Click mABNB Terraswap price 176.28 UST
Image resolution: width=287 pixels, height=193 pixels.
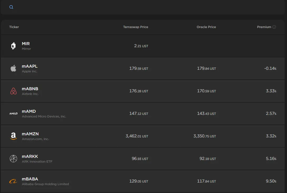(x=139, y=91)
